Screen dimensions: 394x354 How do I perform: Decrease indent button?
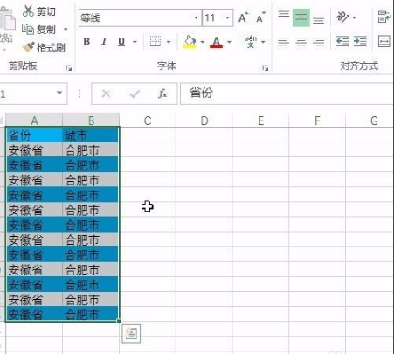point(342,41)
